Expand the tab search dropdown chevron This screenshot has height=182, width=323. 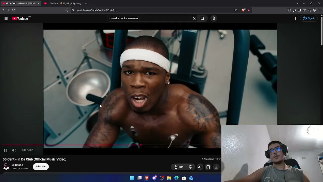tap(298, 3)
